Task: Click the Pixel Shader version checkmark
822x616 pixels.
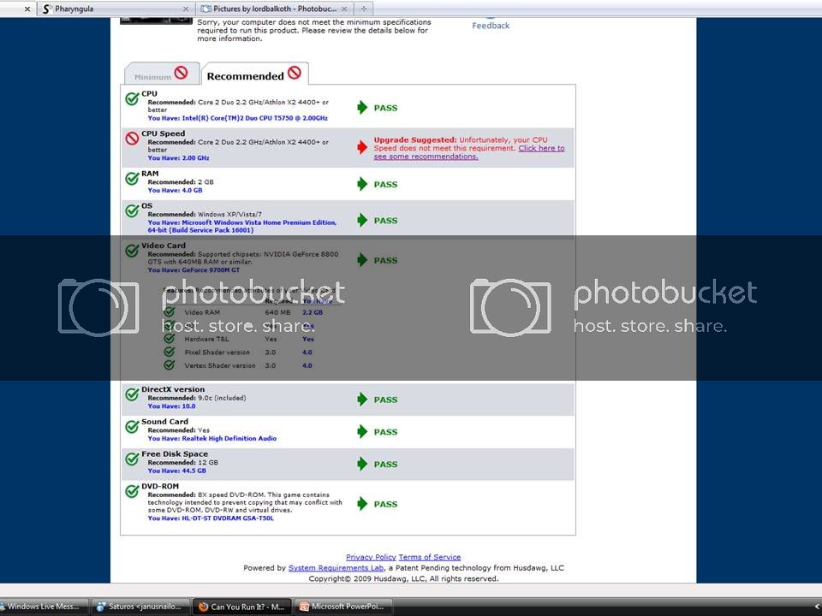Action: click(170, 352)
